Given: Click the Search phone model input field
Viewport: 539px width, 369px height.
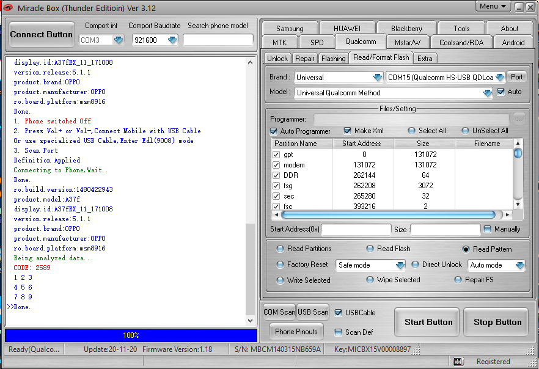Looking at the screenshot, I should pyautogui.click(x=218, y=40).
